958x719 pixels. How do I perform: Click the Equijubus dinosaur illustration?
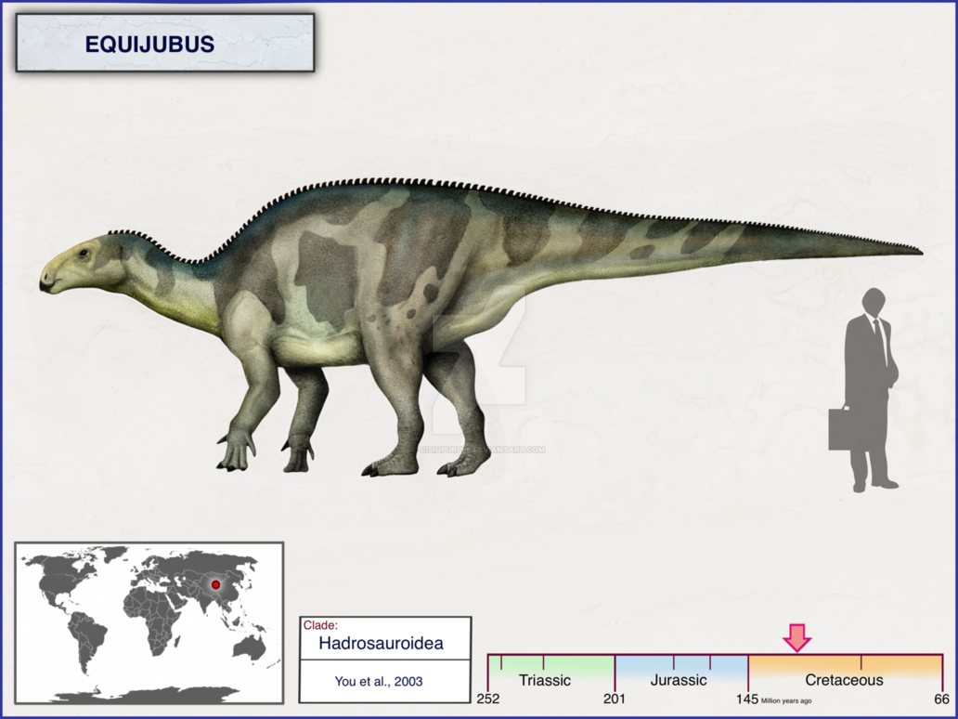click(481, 327)
